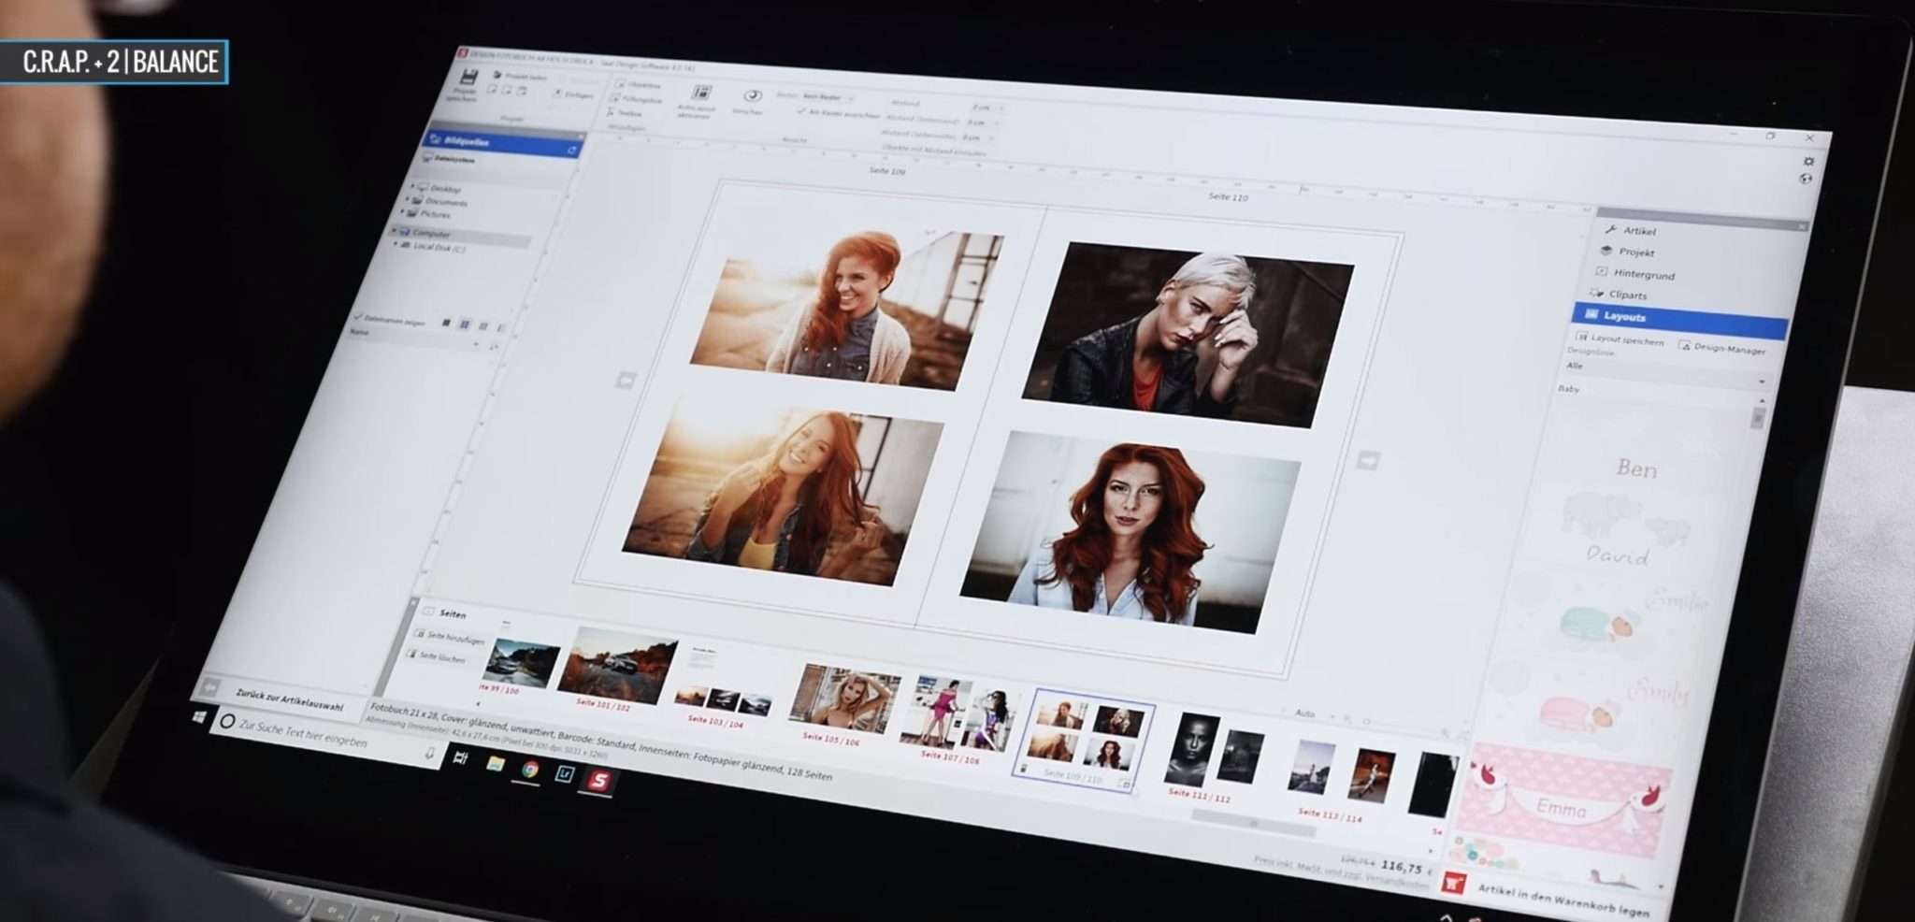Screen dimensions: 1915x922
Task: Click the red shopping cart icon
Action: (1453, 881)
